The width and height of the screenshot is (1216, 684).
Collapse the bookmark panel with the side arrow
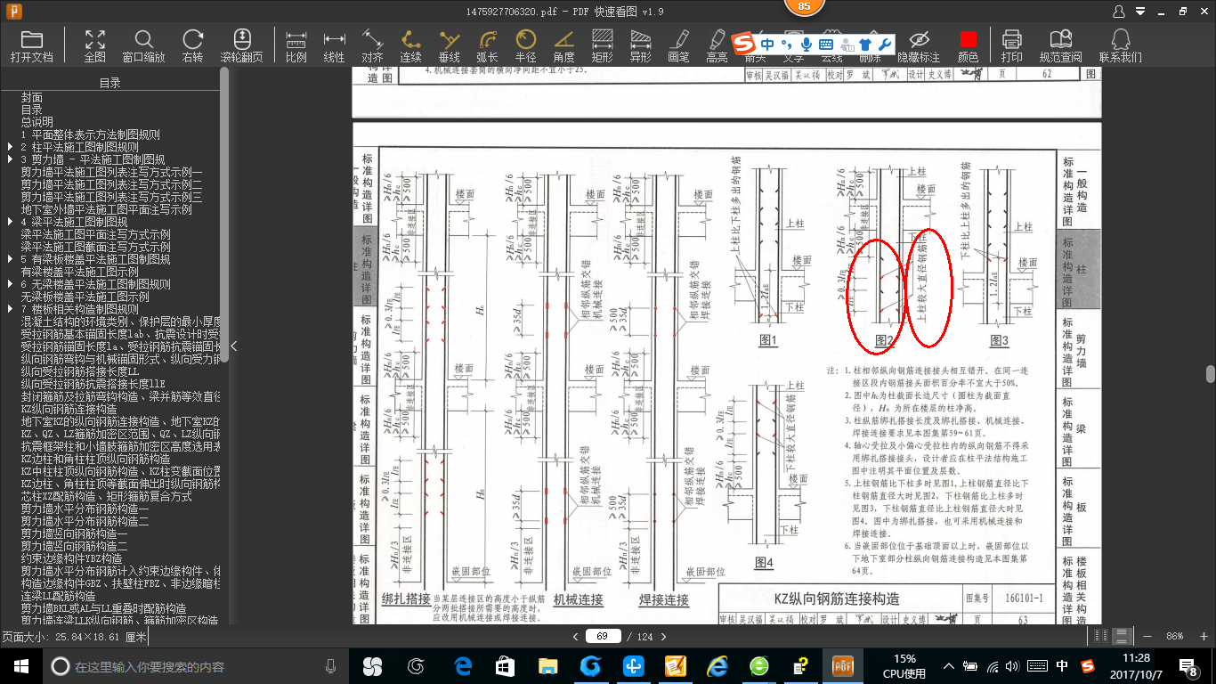(234, 346)
